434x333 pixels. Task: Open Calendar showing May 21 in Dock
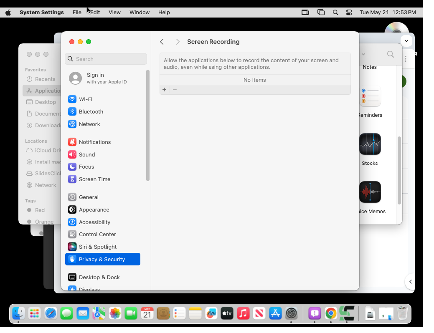147,313
